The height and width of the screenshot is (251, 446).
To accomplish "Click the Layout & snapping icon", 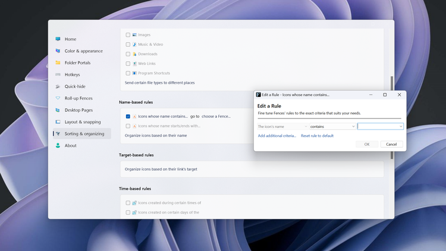I will click(58, 122).
